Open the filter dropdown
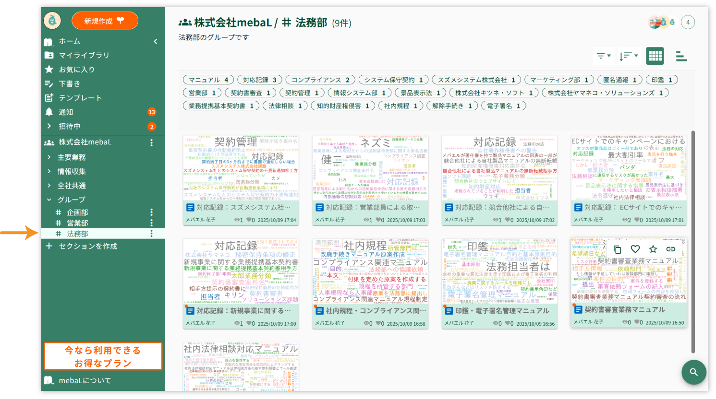 coord(603,56)
